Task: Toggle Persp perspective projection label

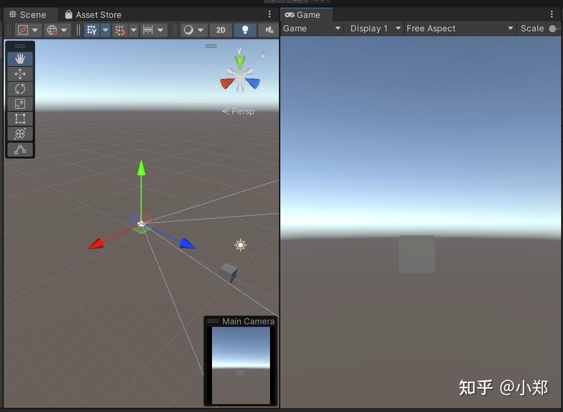Action: coord(238,111)
